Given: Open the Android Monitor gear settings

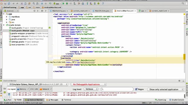Looking at the screenshot, I should 179,81.
